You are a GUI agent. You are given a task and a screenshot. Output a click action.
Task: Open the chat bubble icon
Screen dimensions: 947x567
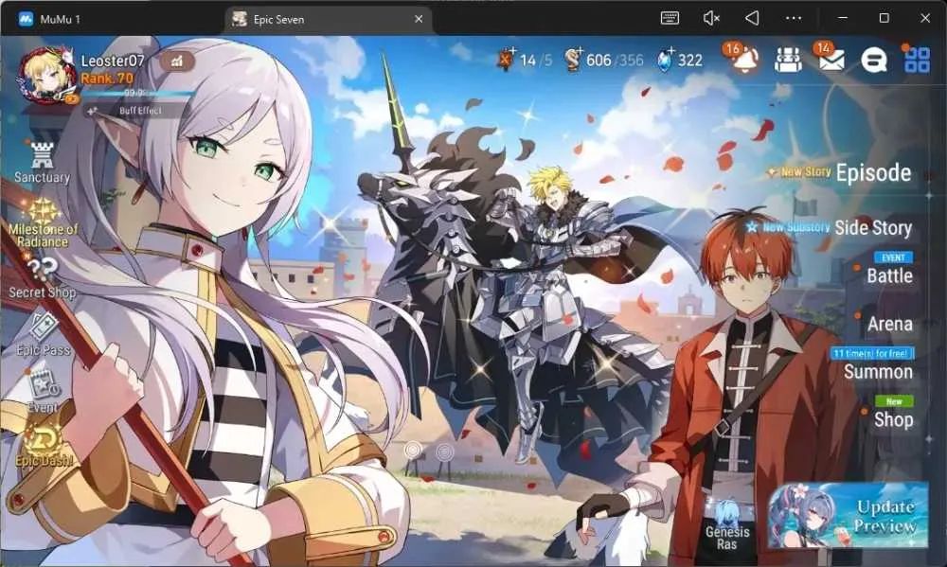[x=873, y=60]
